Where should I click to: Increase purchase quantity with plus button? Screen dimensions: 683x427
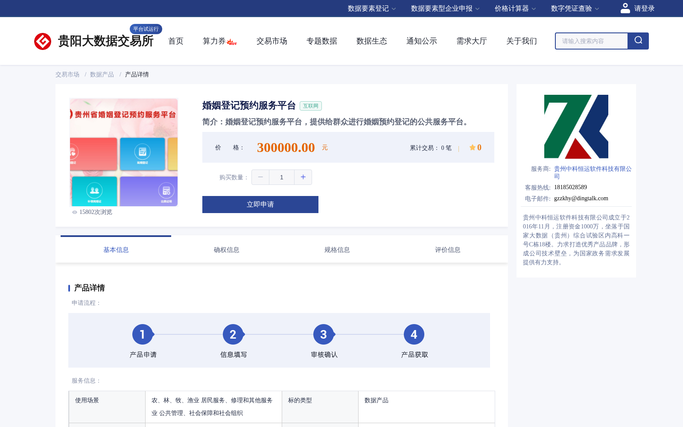click(303, 177)
